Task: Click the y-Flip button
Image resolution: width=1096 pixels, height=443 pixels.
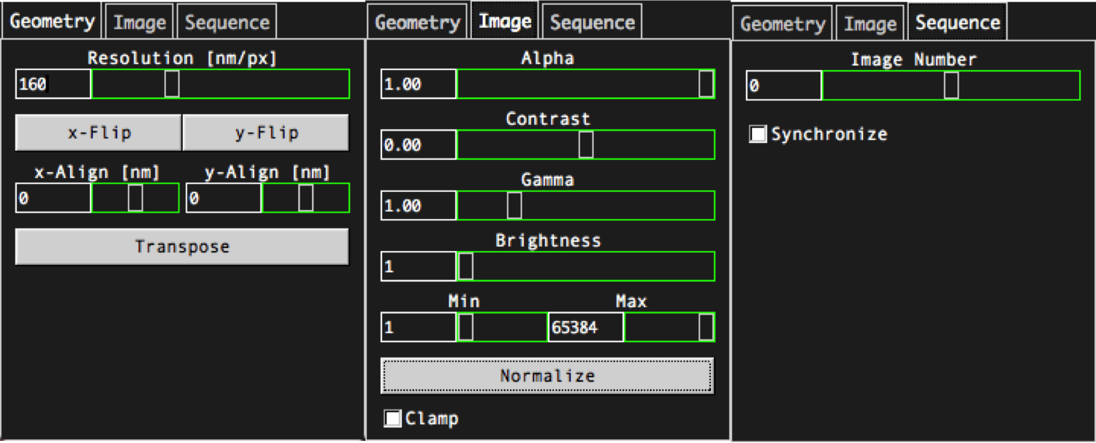Action: [265, 133]
